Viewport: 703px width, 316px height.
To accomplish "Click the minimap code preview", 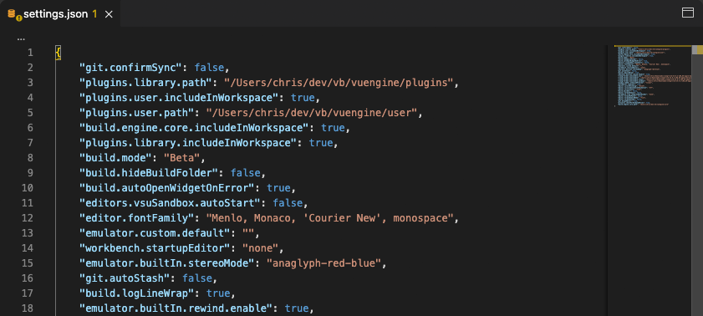I will pos(652,76).
